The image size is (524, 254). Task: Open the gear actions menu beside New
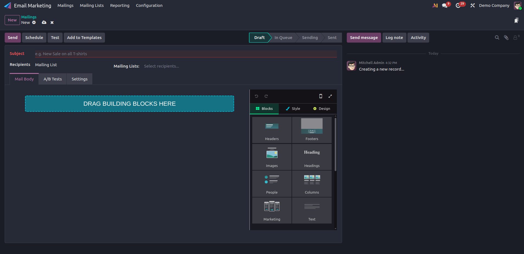[34, 23]
